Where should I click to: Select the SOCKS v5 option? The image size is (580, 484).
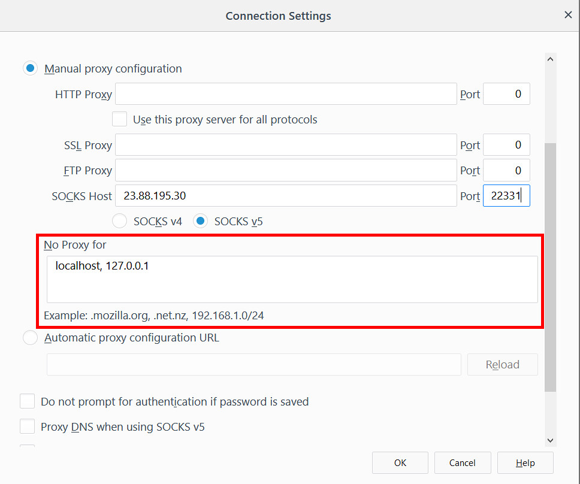coord(201,221)
